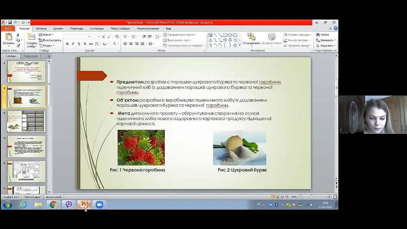407x229 pixels.
Task: Click the Convert to SmartArt button
Action: [184, 46]
